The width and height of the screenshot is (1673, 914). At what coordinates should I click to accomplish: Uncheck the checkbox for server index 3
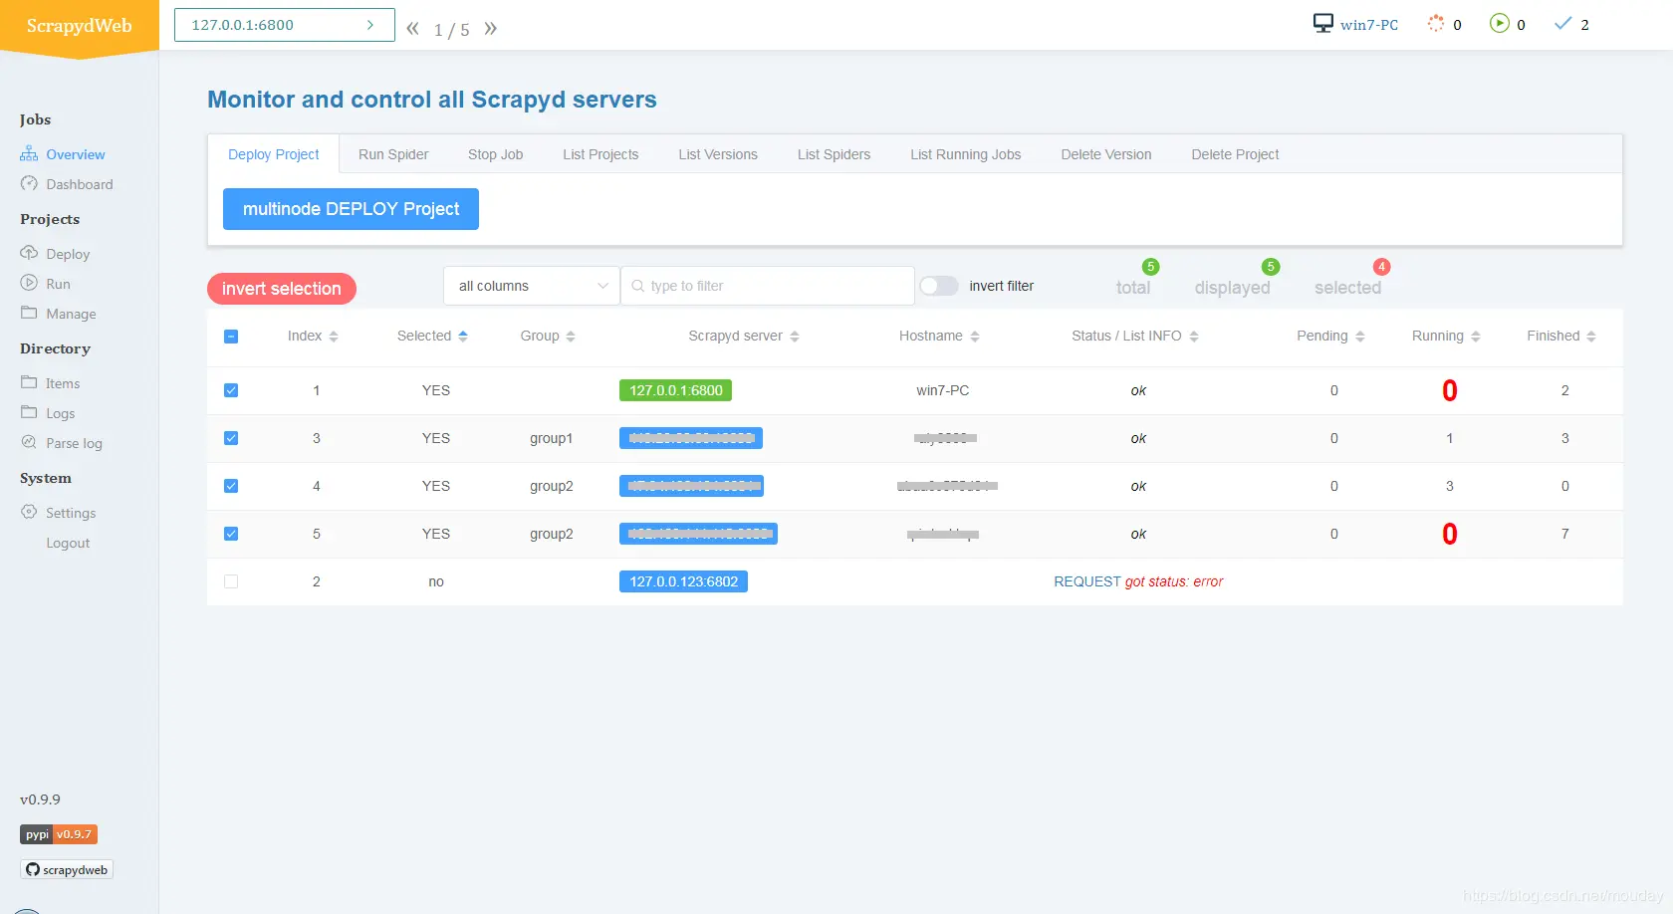click(231, 438)
